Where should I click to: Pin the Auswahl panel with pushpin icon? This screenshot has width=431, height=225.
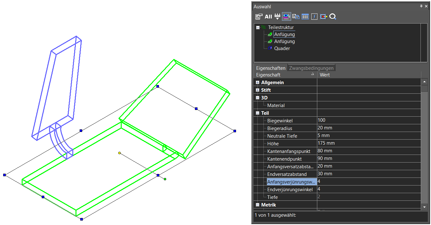(421, 6)
